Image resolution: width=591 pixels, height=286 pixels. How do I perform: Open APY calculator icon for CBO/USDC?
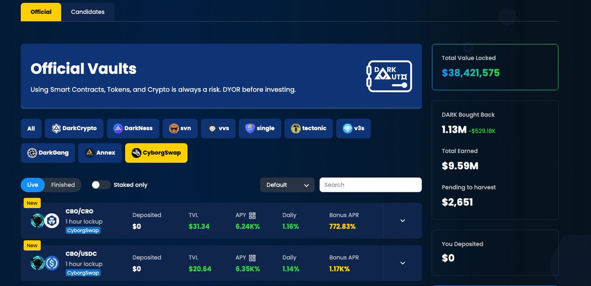pos(253,258)
